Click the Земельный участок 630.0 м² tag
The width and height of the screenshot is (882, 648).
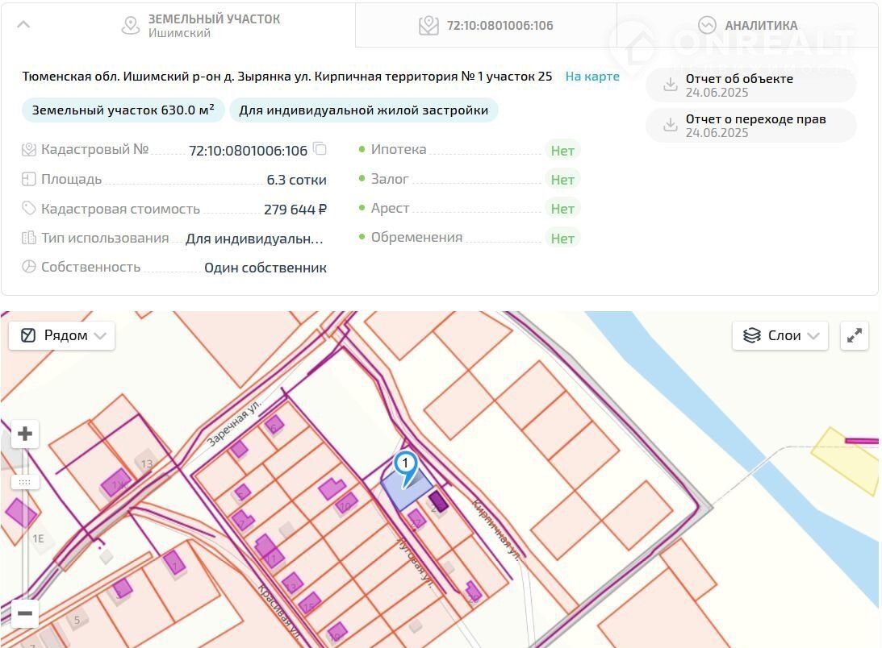(x=123, y=110)
